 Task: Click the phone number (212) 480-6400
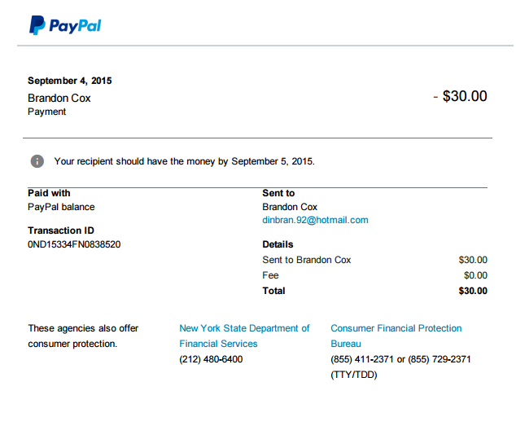(x=211, y=359)
